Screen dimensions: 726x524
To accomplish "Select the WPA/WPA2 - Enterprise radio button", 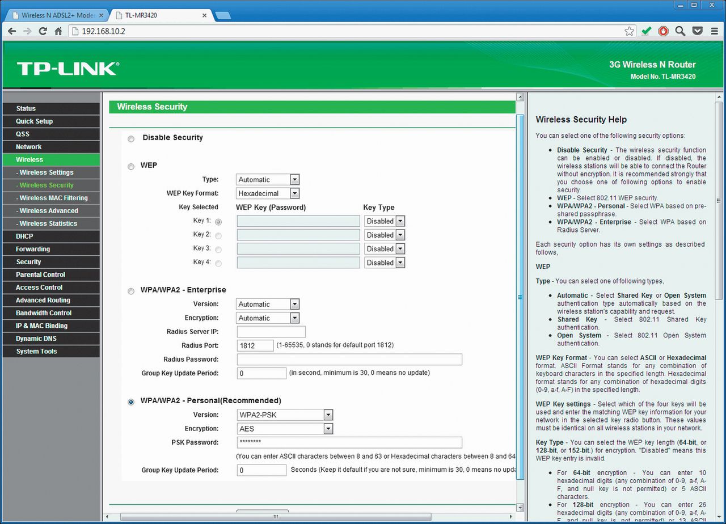I will point(131,291).
